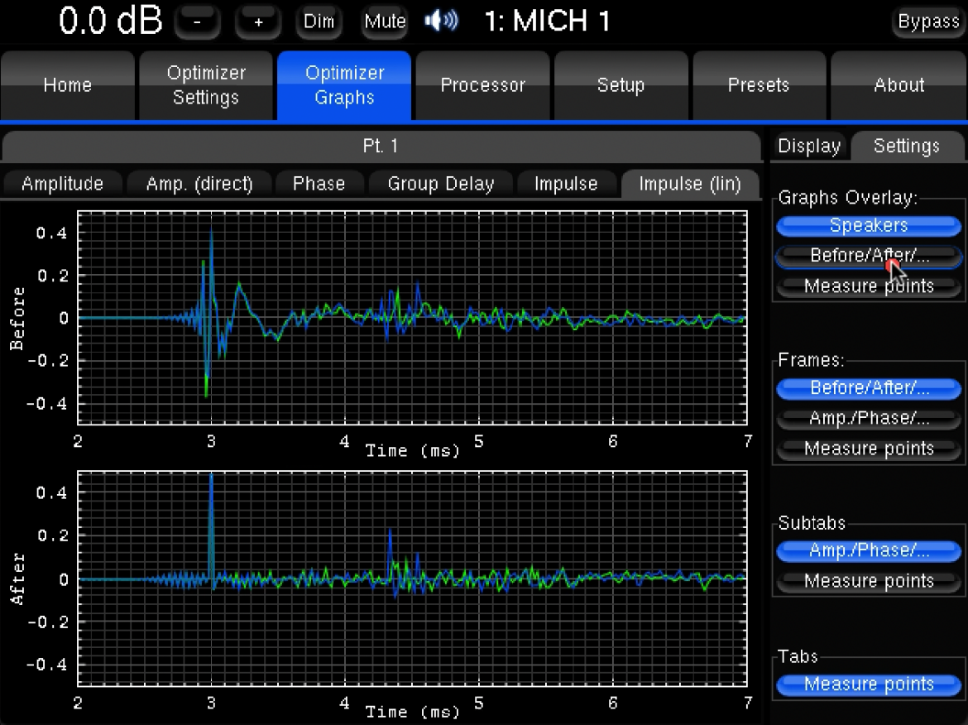Select Measure points under Frames
968x725 pixels.
pos(869,449)
